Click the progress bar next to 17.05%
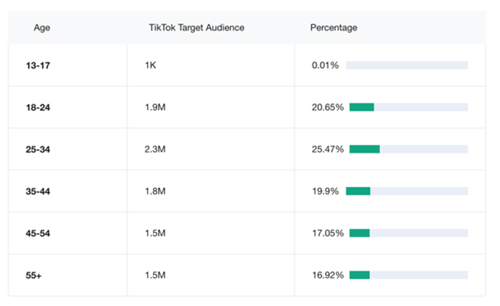The height and width of the screenshot is (306, 500). pos(408,233)
